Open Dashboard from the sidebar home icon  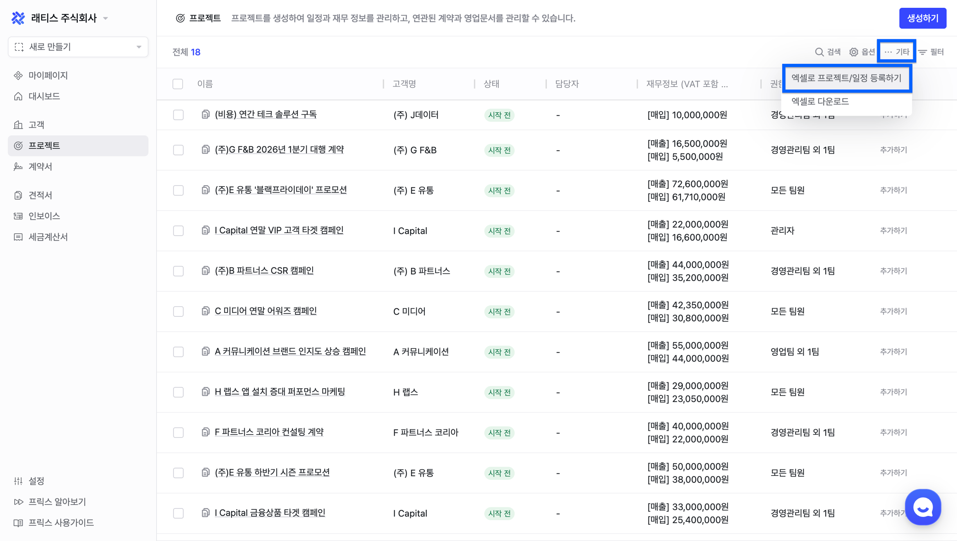click(18, 96)
